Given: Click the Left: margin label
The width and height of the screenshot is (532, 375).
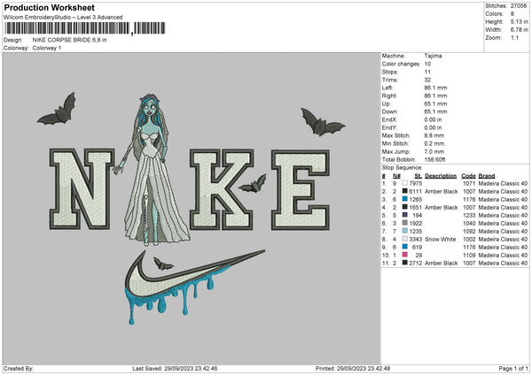Looking at the screenshot, I should [x=387, y=88].
